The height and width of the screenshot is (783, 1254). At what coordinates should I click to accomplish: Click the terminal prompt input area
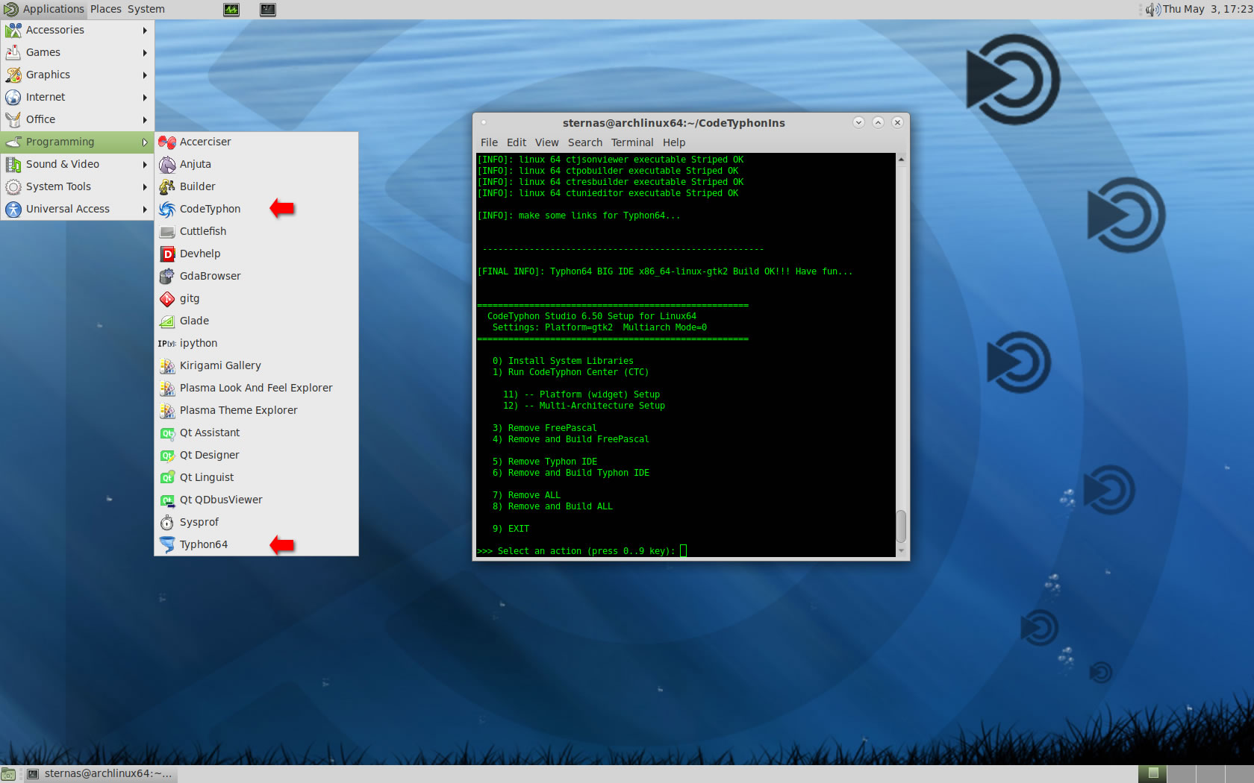pos(683,551)
